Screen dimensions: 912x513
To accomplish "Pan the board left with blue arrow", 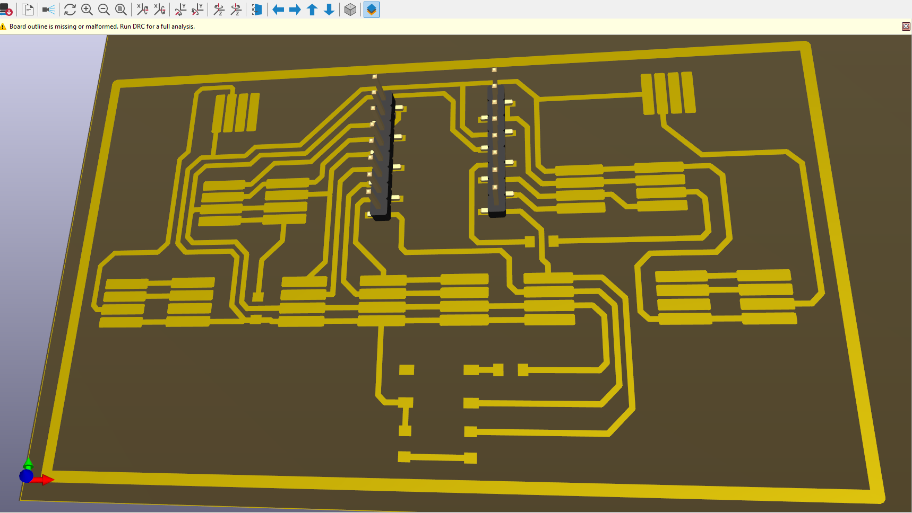I will pyautogui.click(x=278, y=10).
